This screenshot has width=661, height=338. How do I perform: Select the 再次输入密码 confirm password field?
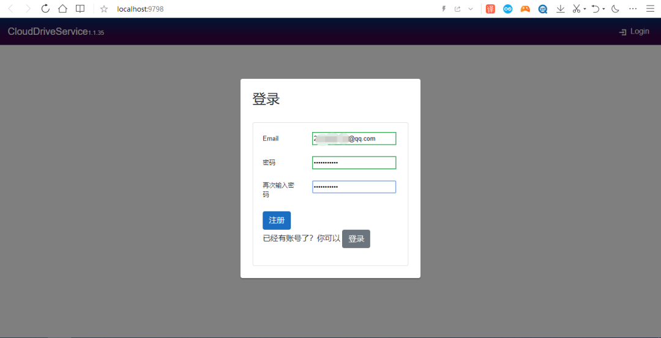point(354,187)
